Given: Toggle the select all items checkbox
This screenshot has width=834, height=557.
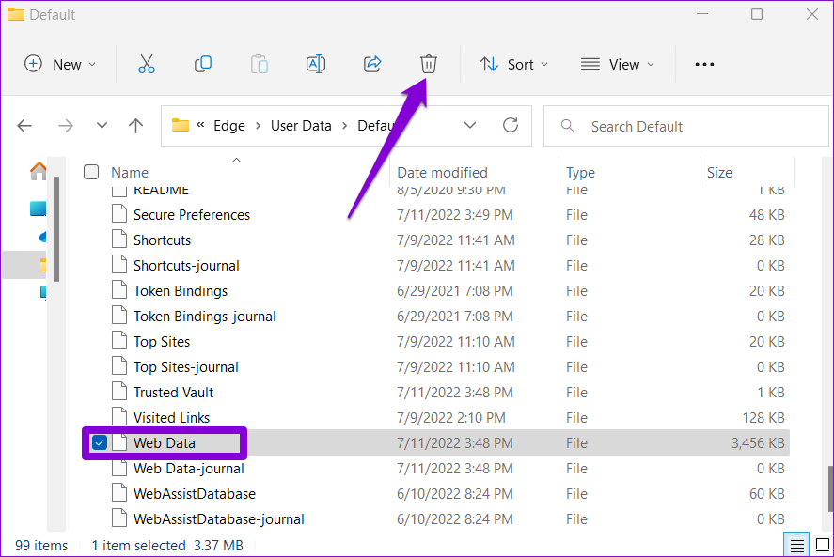Looking at the screenshot, I should pyautogui.click(x=91, y=172).
